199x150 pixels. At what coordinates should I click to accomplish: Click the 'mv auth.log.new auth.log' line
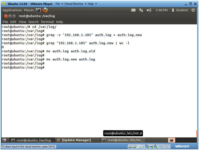(48, 59)
